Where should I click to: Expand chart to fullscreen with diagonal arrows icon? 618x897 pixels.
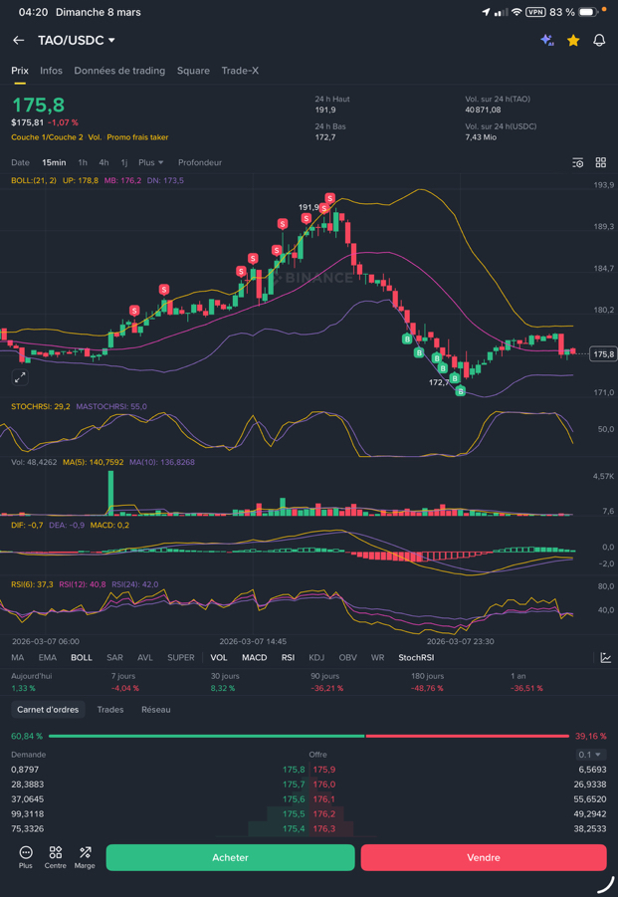[20, 377]
